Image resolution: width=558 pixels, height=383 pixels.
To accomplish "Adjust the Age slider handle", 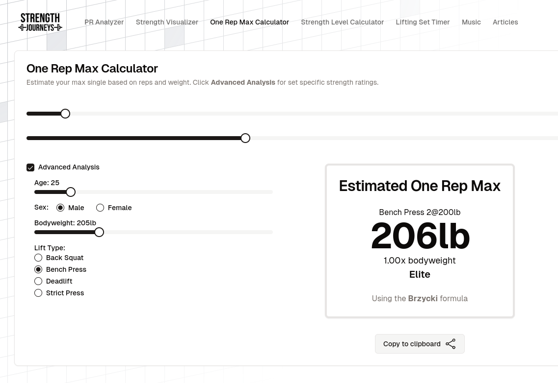I will (71, 192).
